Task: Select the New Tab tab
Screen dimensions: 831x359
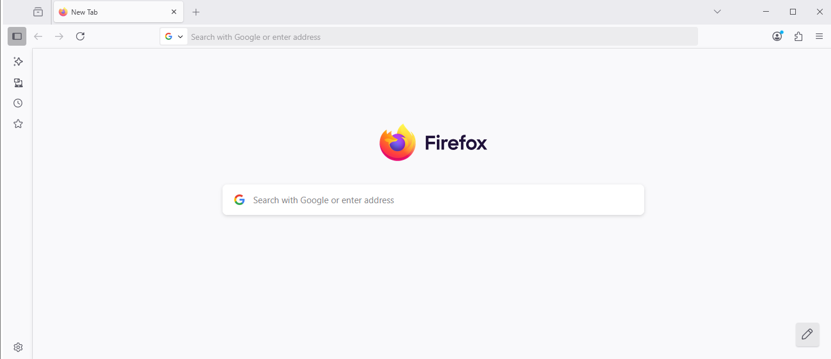Action: tap(111, 12)
